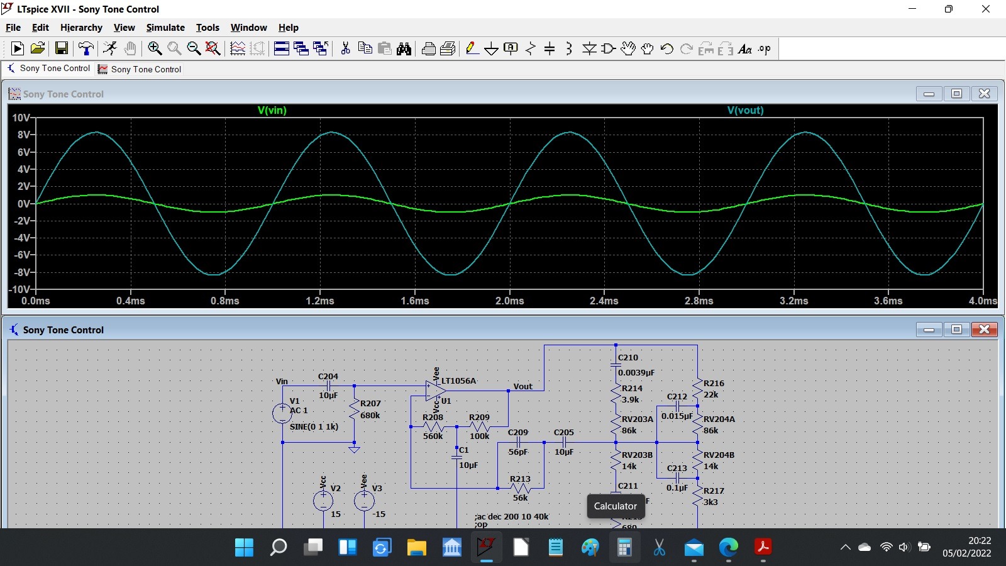Open Windows Search from the taskbar
This screenshot has width=1006, height=566.
click(279, 548)
